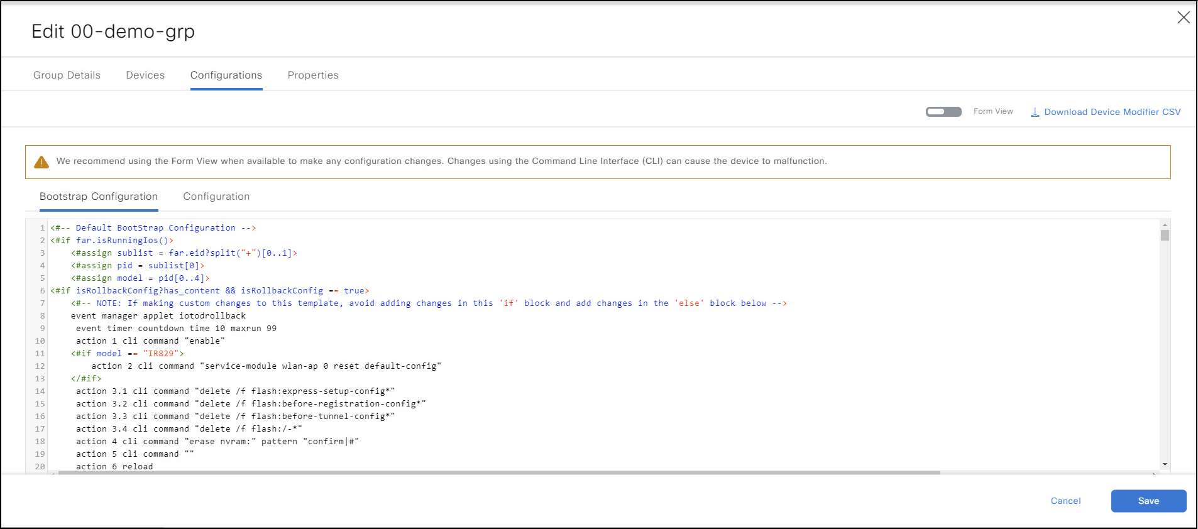This screenshot has height=529, width=1198.
Task: Click 'event manager applet iotodrollback' line
Action: pyautogui.click(x=158, y=315)
